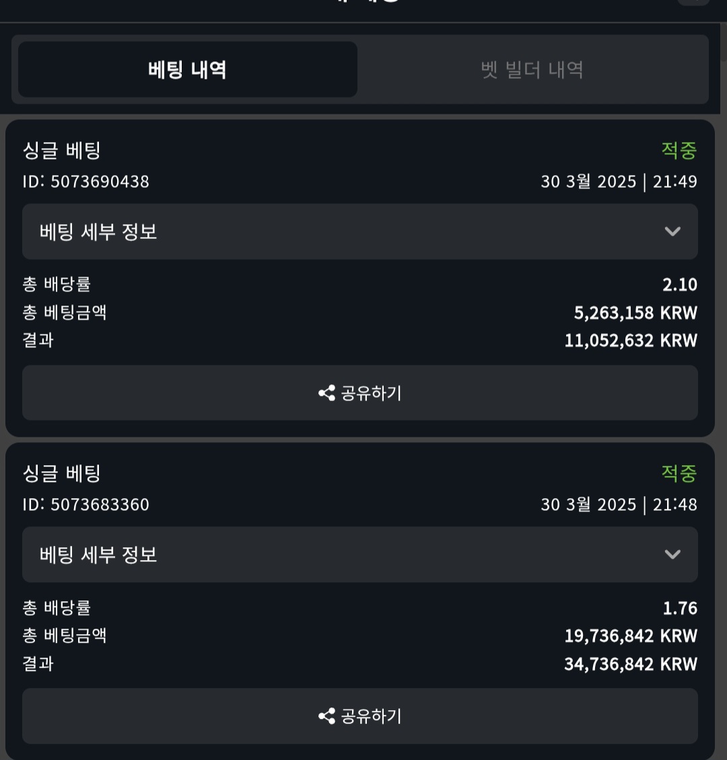The image size is (727, 760).
Task: Click 싱글 베팅 title of the 21:48 bet
Action: [x=62, y=473]
